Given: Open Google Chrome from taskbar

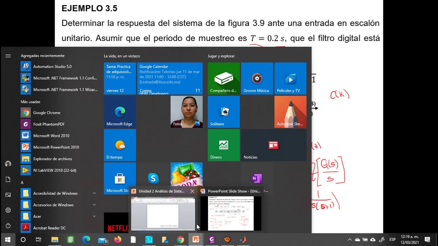Looking at the screenshot, I should [x=180, y=240].
